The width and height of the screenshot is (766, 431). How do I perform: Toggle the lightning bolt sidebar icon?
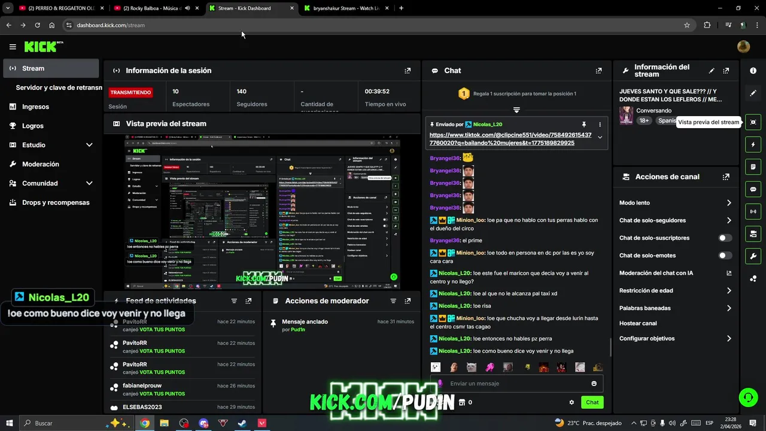pyautogui.click(x=753, y=144)
